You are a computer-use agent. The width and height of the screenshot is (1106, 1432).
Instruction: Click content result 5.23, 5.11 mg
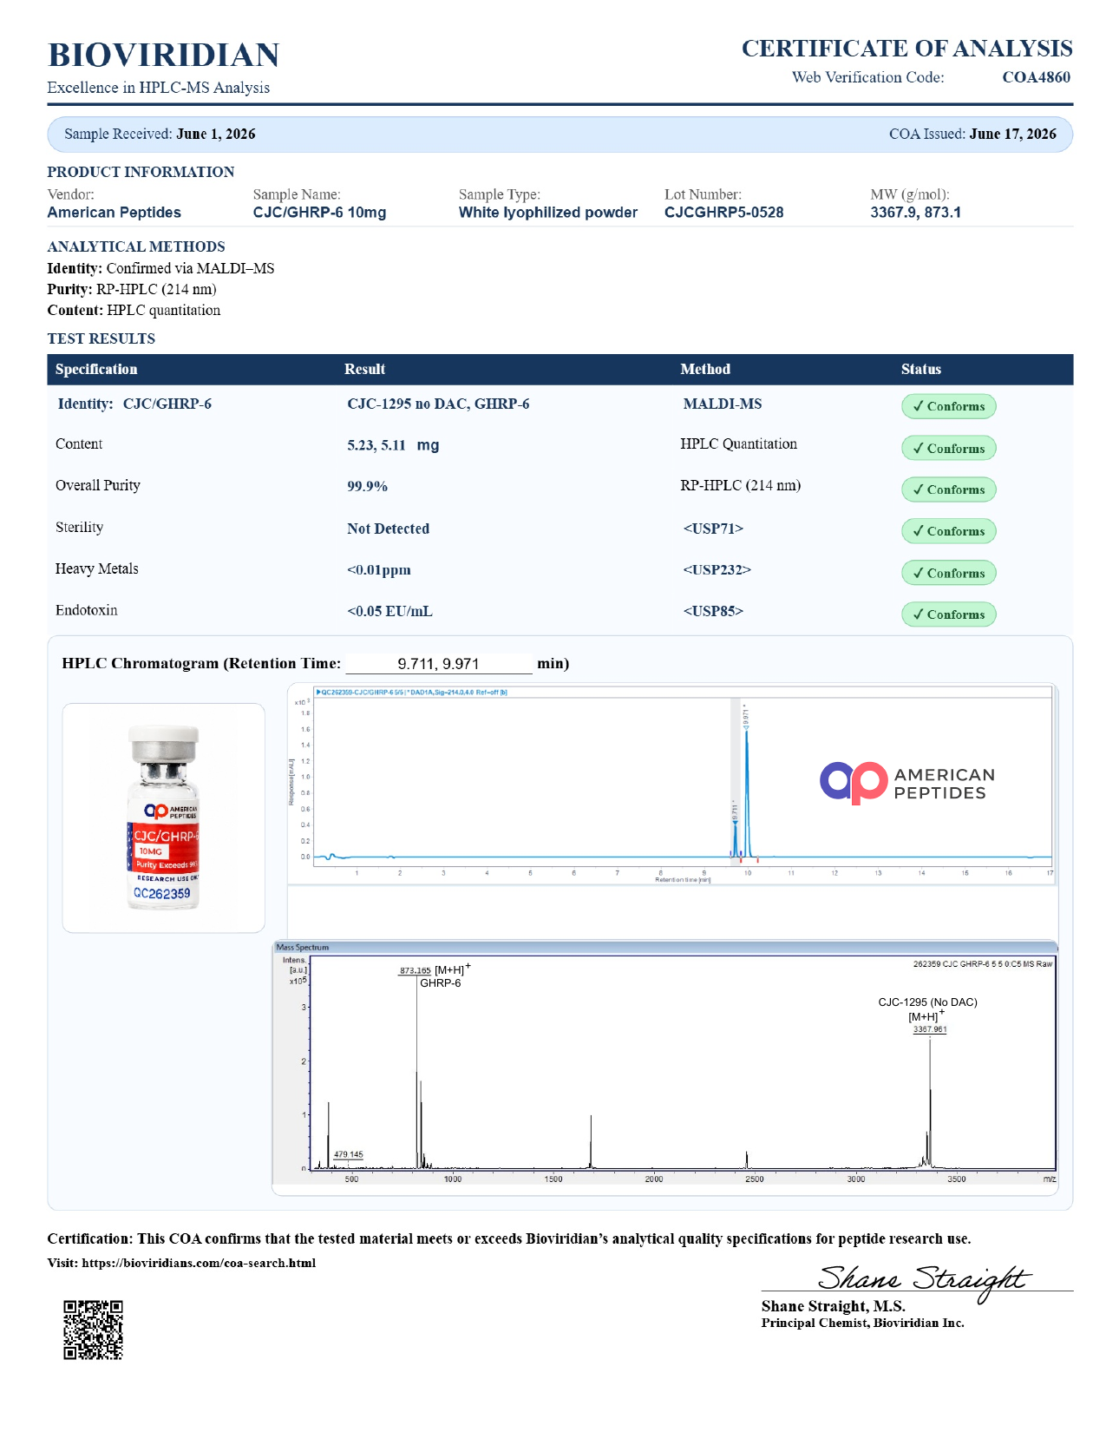click(x=393, y=445)
